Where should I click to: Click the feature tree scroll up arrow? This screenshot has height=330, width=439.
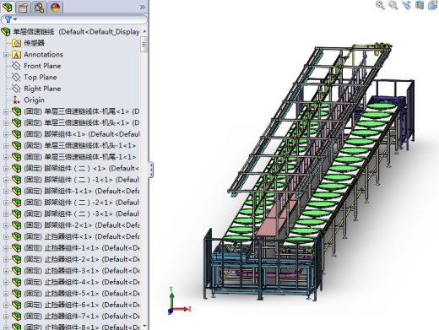coord(144,31)
